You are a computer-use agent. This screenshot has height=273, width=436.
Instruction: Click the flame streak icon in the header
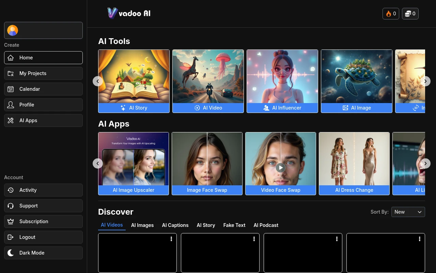389,14
